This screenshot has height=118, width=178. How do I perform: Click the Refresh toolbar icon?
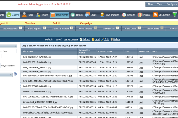tap(81, 40)
